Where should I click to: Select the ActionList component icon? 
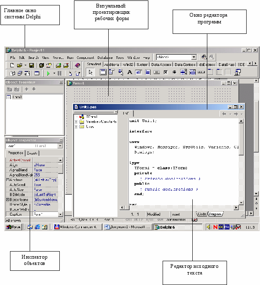point(237,72)
